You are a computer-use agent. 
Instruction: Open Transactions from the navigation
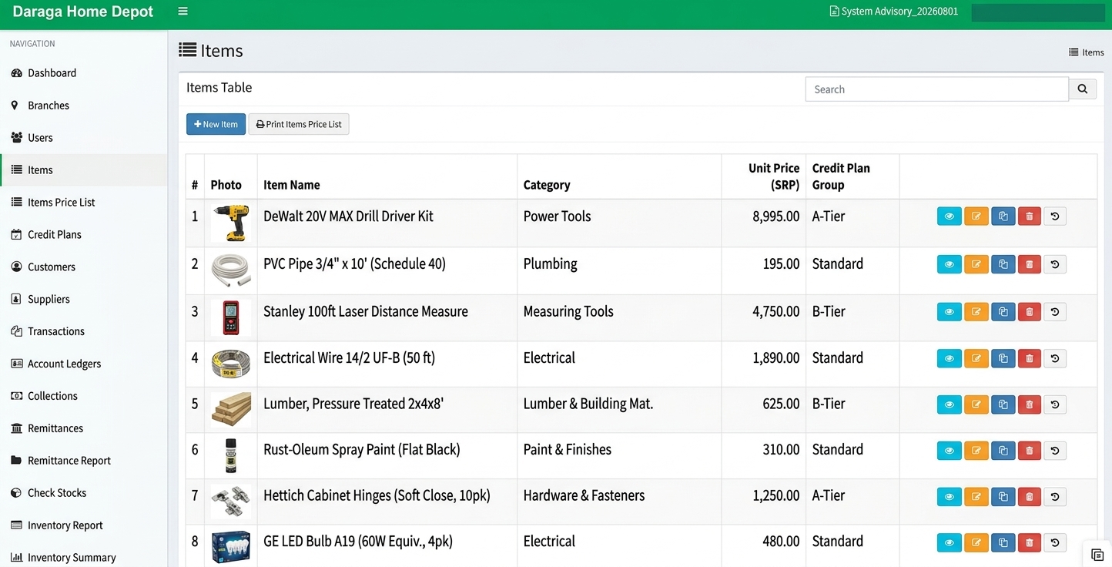[x=83, y=332]
